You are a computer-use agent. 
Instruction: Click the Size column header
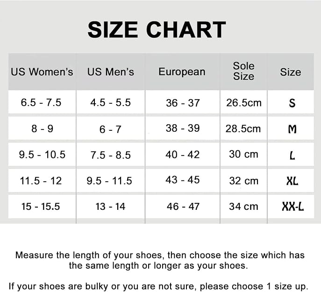(x=291, y=72)
